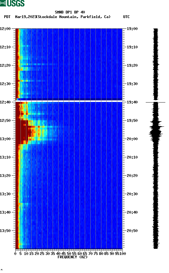Viewport: 169px width, 273px height.
Task: Click the 20:00 UTC time label
Action: click(132, 139)
